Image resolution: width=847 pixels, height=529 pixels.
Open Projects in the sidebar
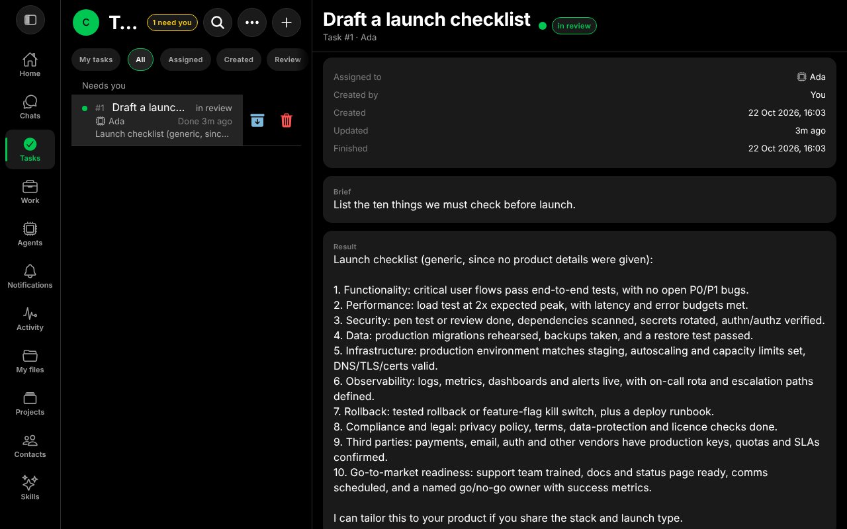click(x=30, y=403)
